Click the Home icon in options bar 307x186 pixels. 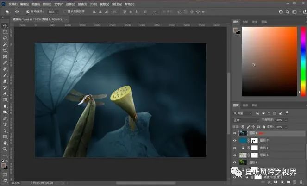[x=7, y=12]
